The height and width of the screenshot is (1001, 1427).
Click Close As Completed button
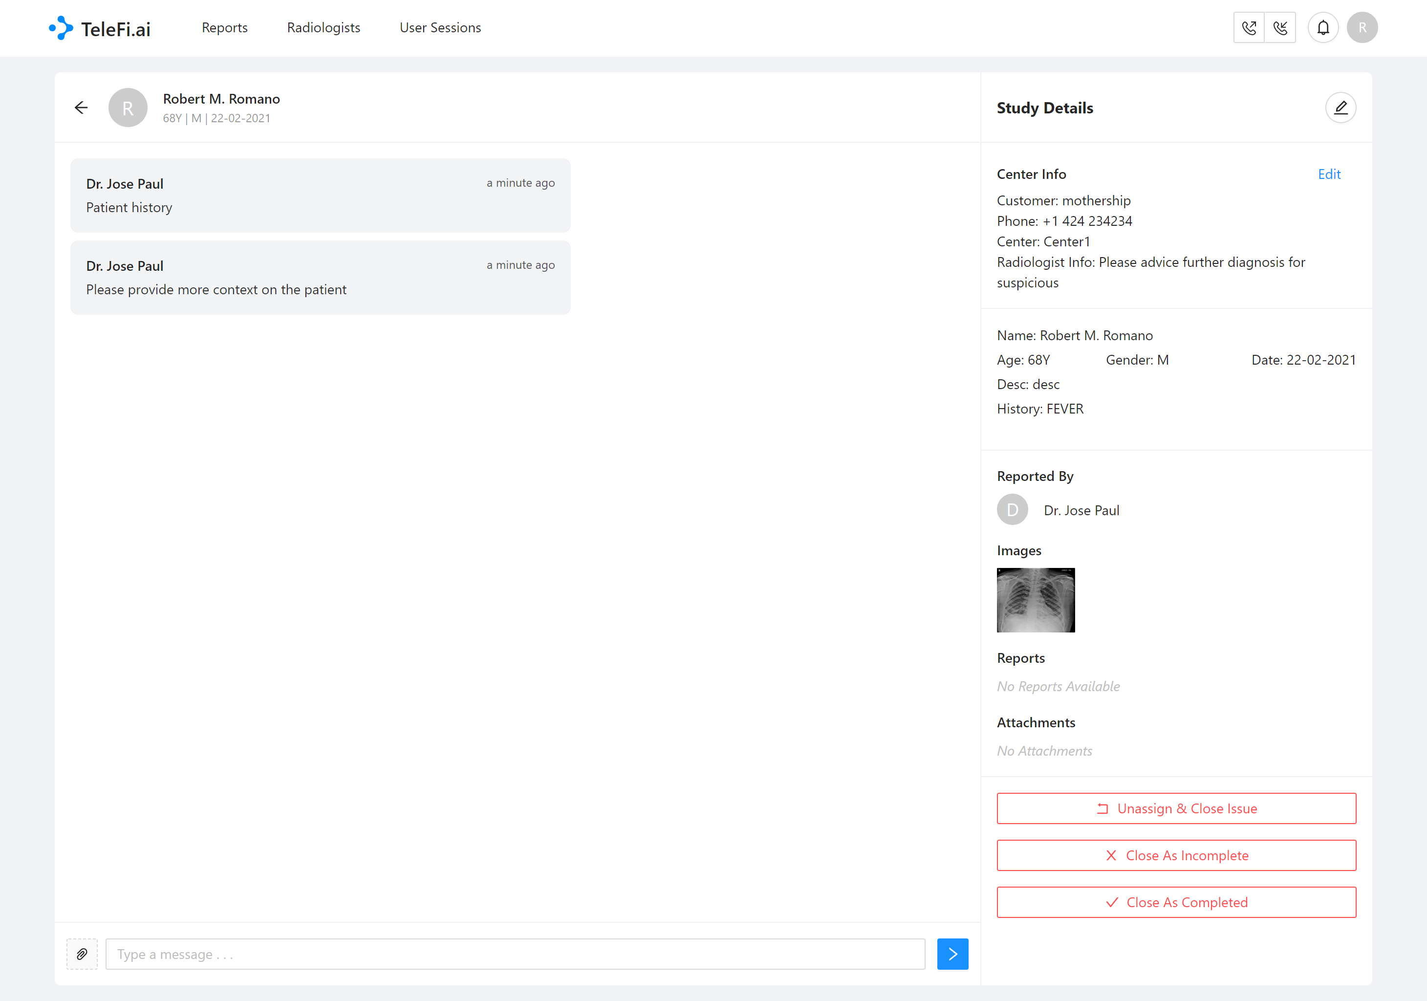coord(1176,902)
